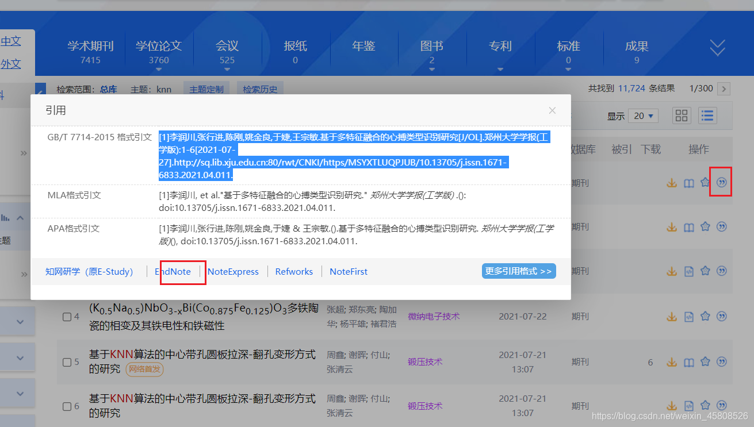Screen dimensions: 754x427
Task: Open dropdown arrow under 专利
Action: pyautogui.click(x=500, y=70)
